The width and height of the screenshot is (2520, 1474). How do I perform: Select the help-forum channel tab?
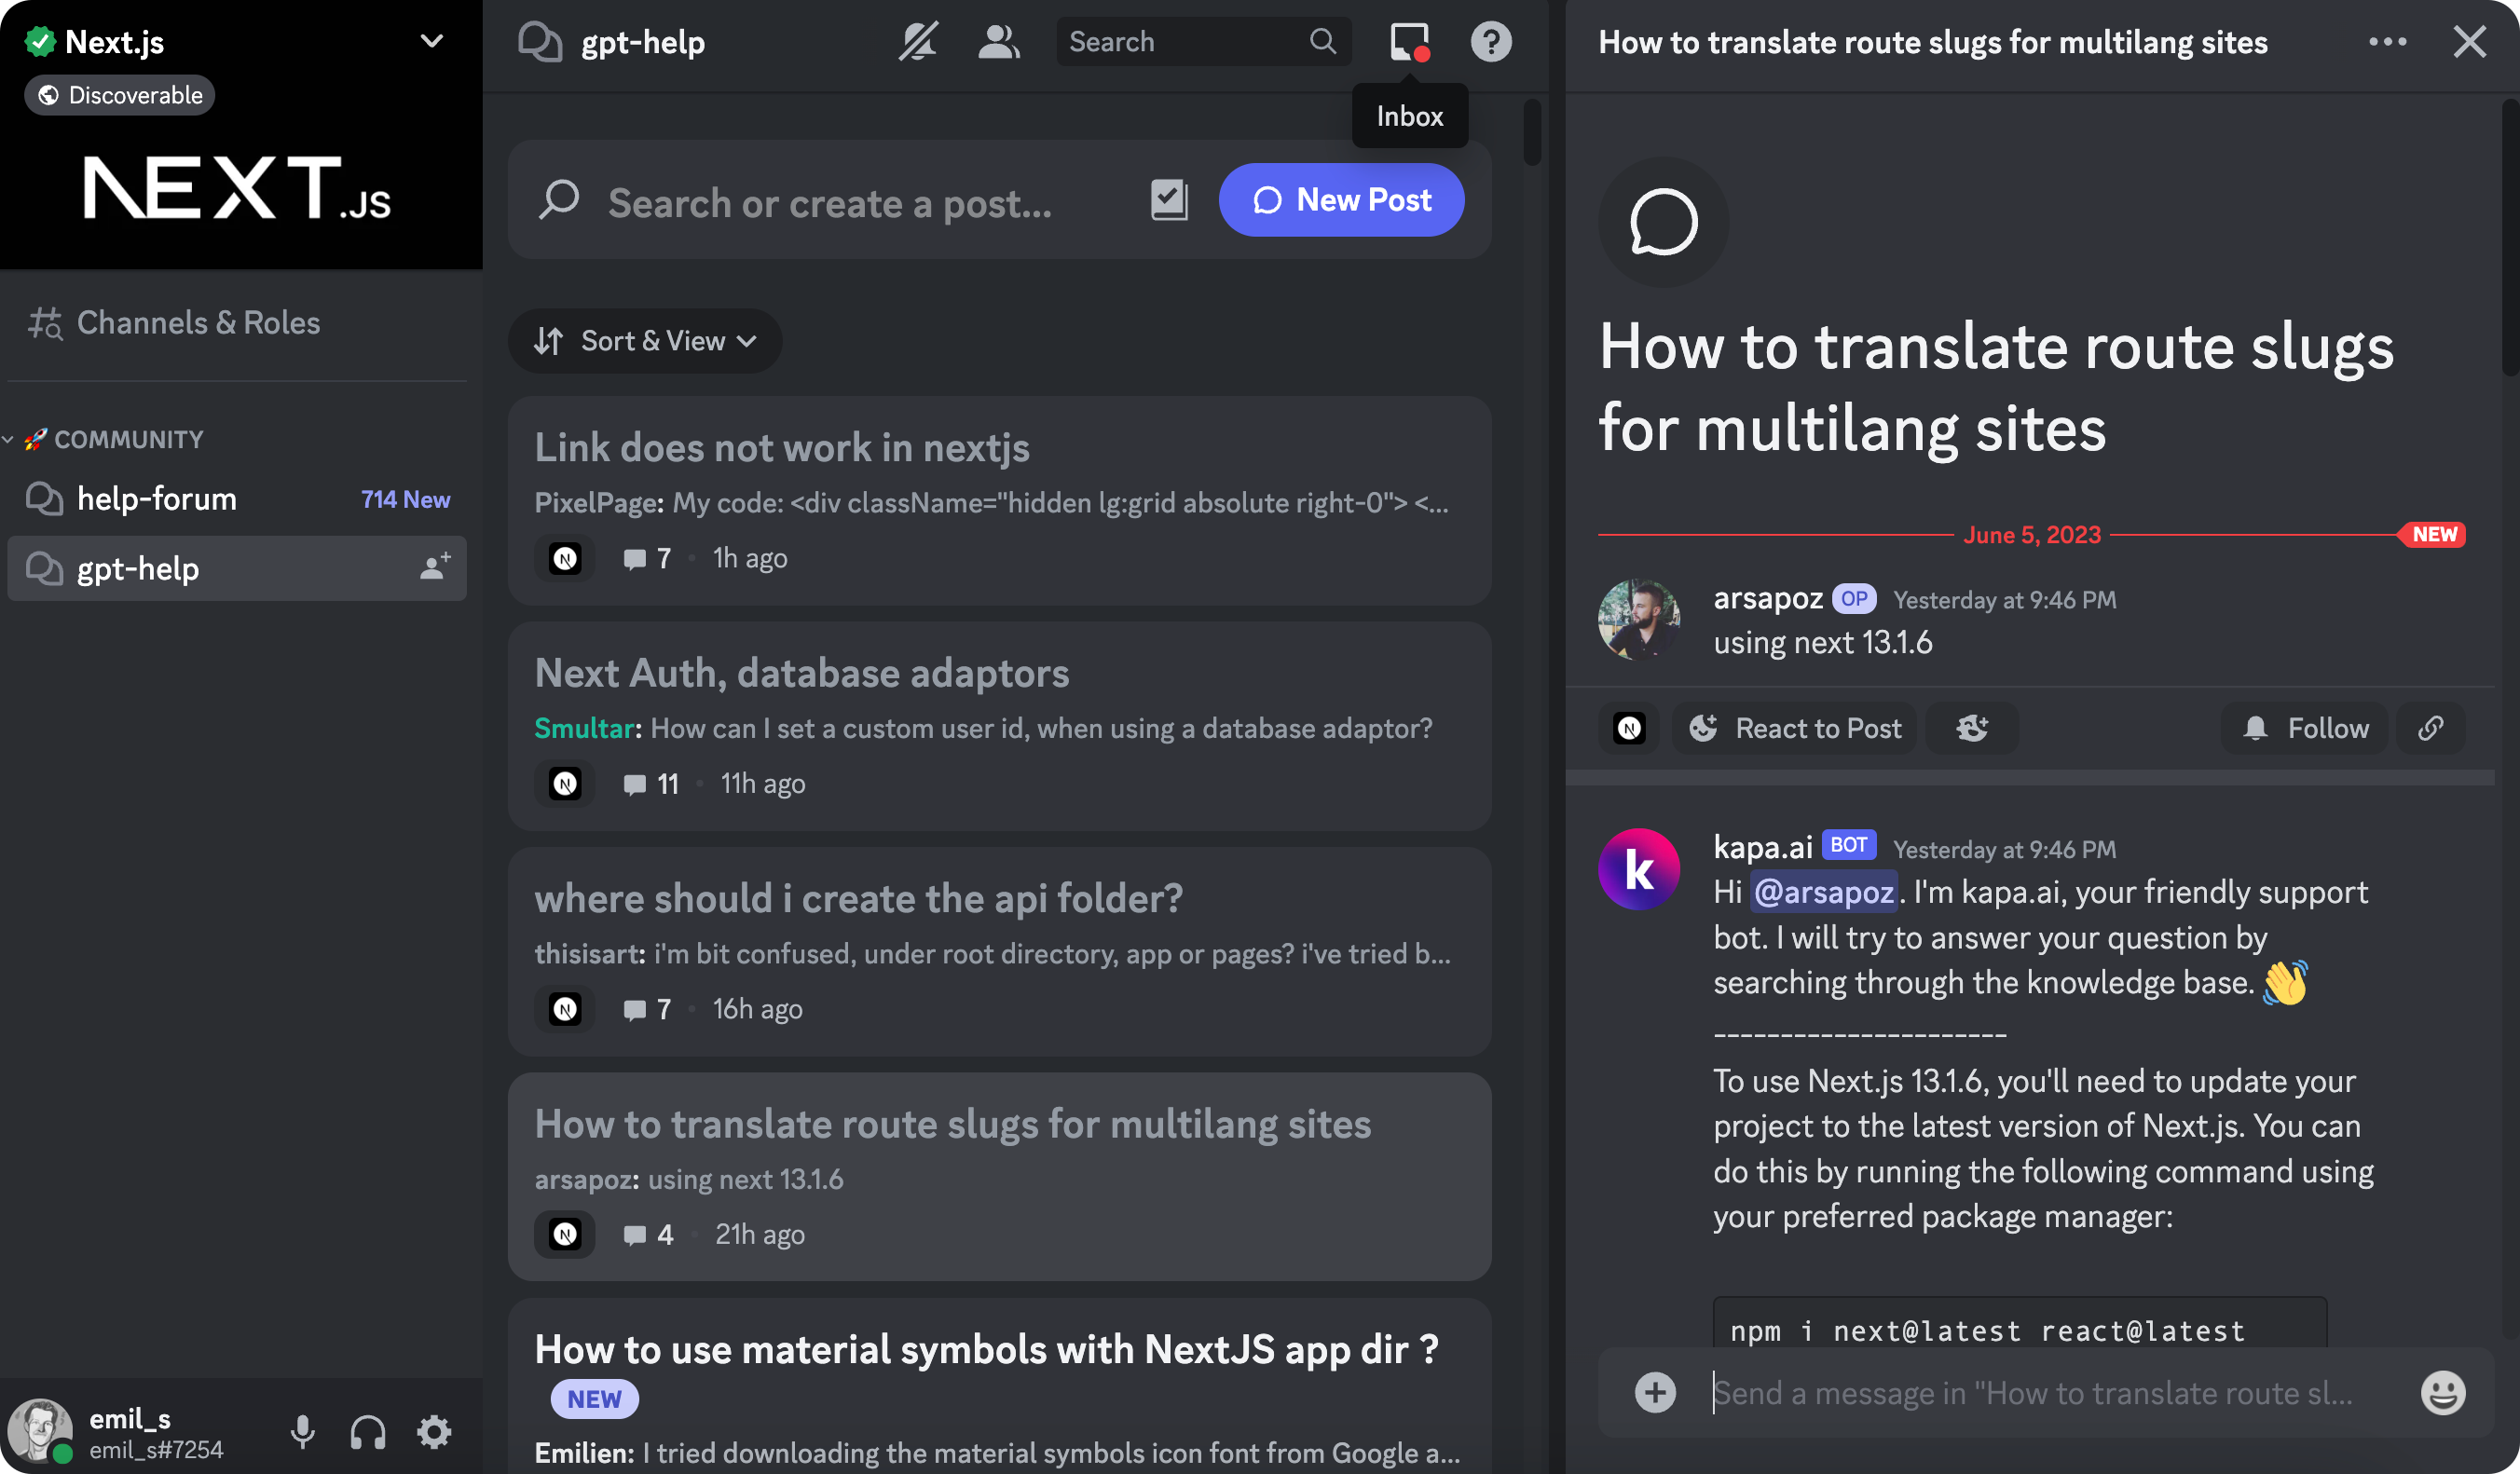157,498
